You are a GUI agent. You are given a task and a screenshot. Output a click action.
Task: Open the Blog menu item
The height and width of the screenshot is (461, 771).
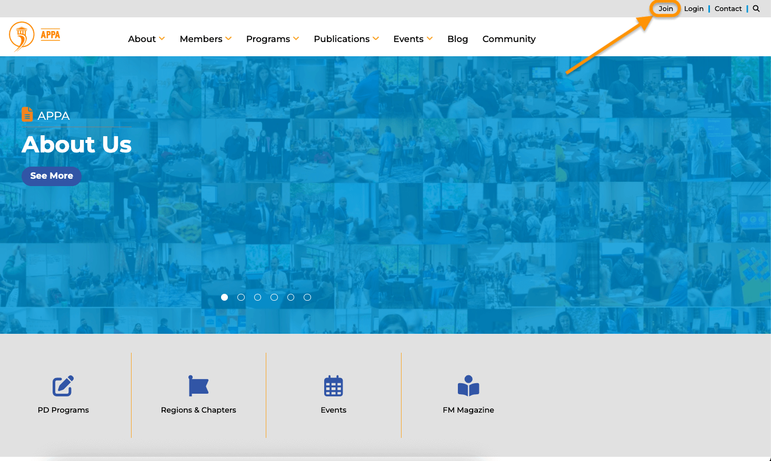pos(457,39)
